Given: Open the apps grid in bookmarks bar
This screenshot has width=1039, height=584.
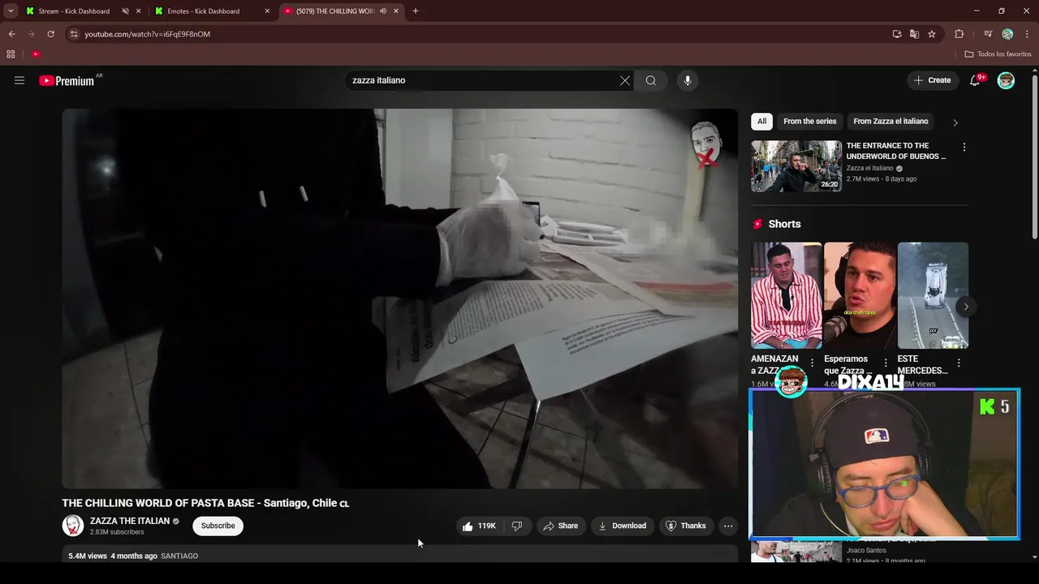Looking at the screenshot, I should click(x=11, y=54).
